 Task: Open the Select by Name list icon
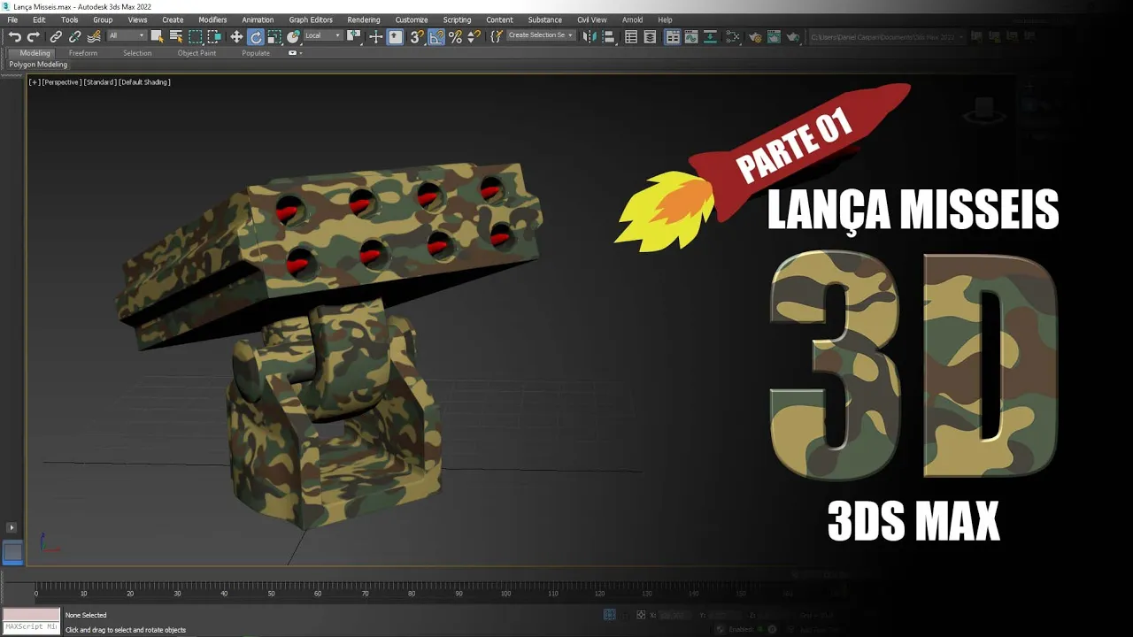point(176,36)
